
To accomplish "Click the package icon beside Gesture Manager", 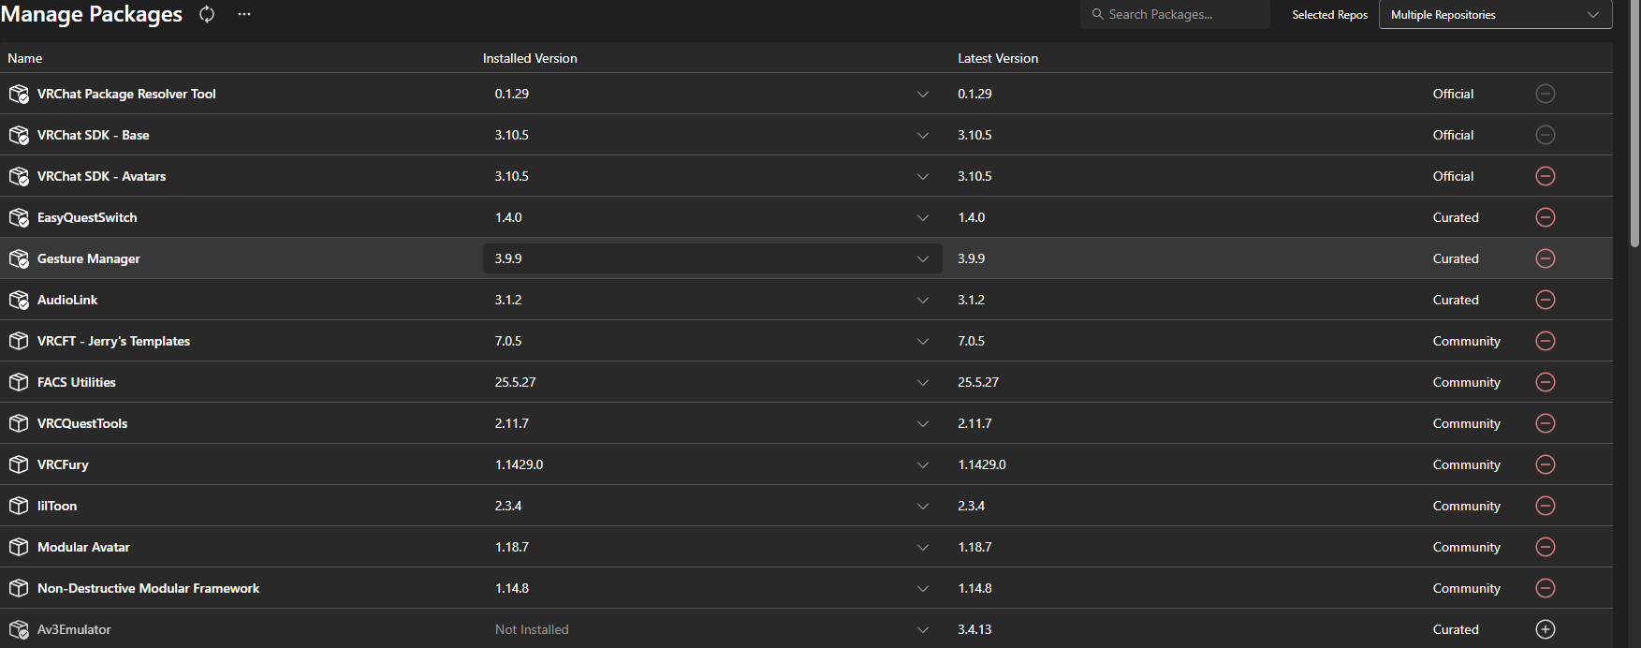I will 19,258.
